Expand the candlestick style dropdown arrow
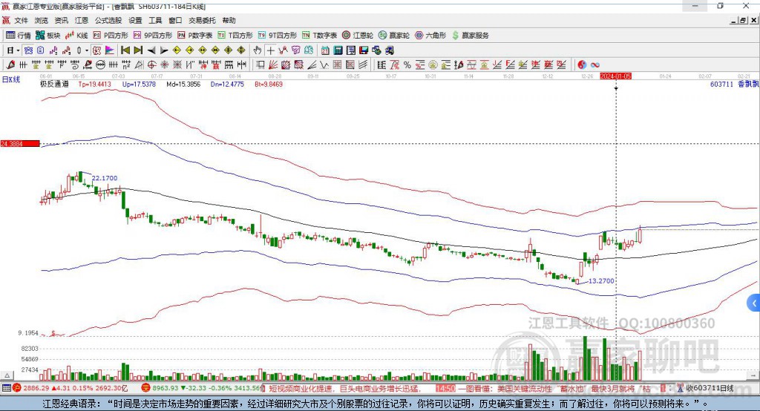Image resolution: width=760 pixels, height=411 pixels. pyautogui.click(x=87, y=50)
